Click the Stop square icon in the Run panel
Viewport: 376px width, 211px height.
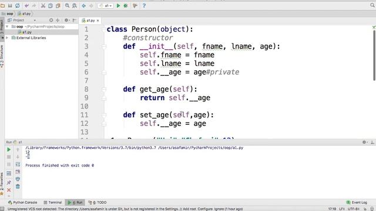point(9,157)
